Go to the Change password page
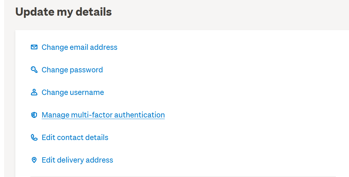Screen dimensions: 349x177 click(x=72, y=70)
